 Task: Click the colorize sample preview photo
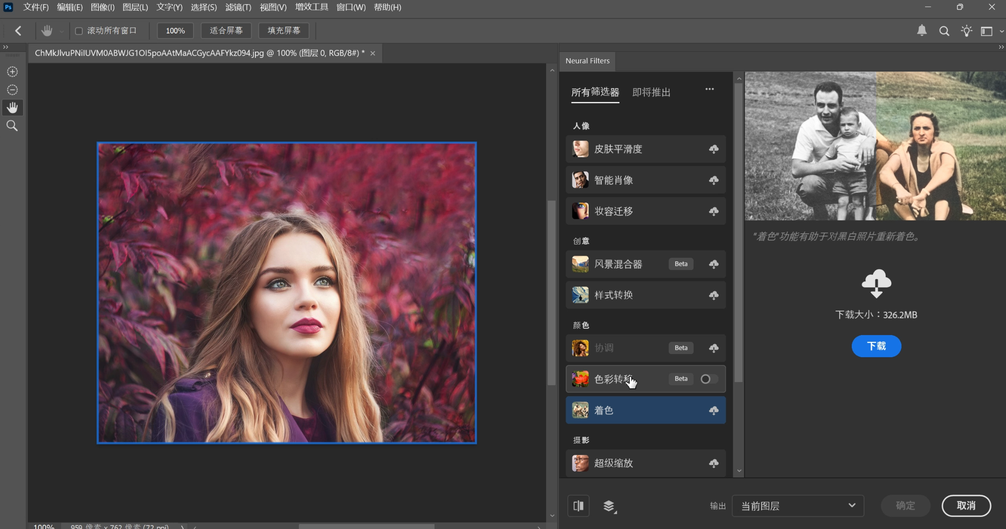tap(875, 146)
